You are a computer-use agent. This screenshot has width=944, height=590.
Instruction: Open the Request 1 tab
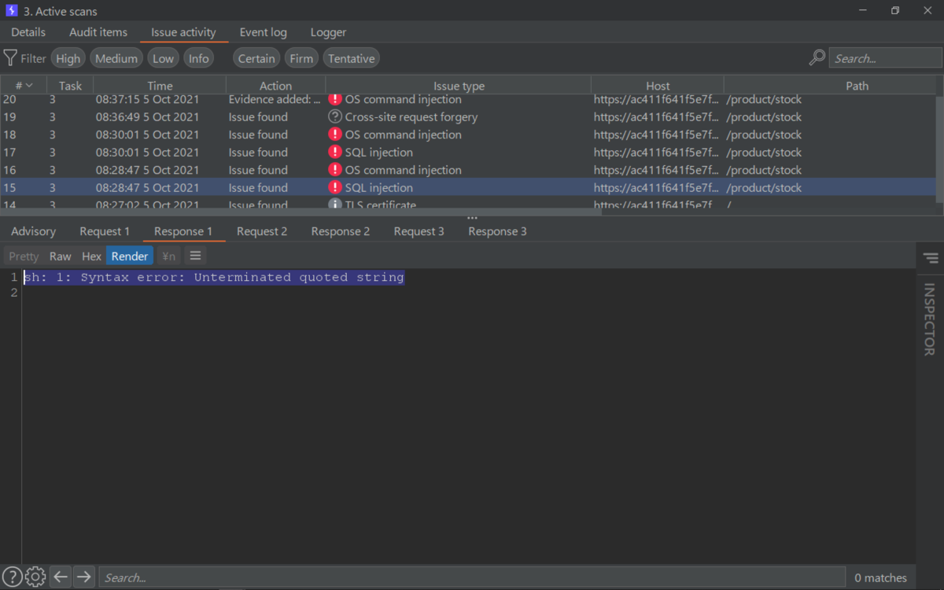coord(105,231)
